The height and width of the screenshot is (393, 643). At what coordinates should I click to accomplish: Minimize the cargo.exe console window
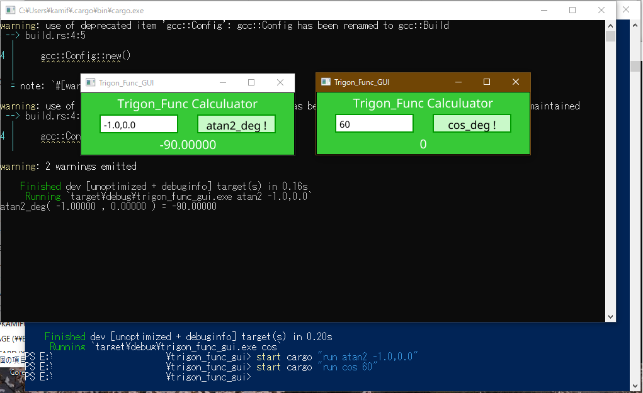tap(543, 10)
